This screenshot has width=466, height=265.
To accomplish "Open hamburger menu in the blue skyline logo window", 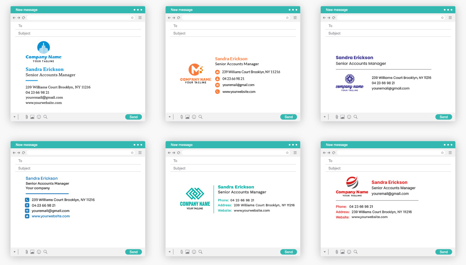I will 140,18.
